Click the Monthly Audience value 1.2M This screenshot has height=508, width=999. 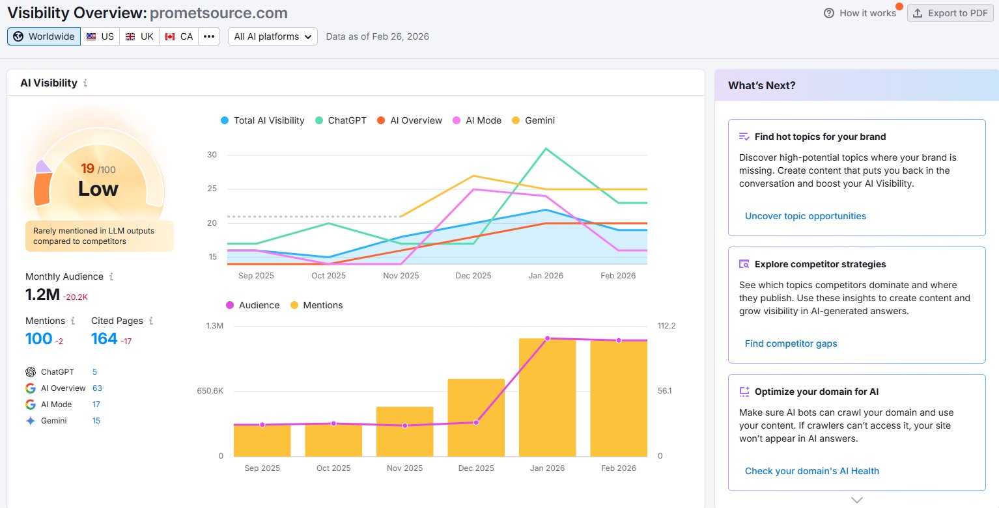[x=43, y=295]
